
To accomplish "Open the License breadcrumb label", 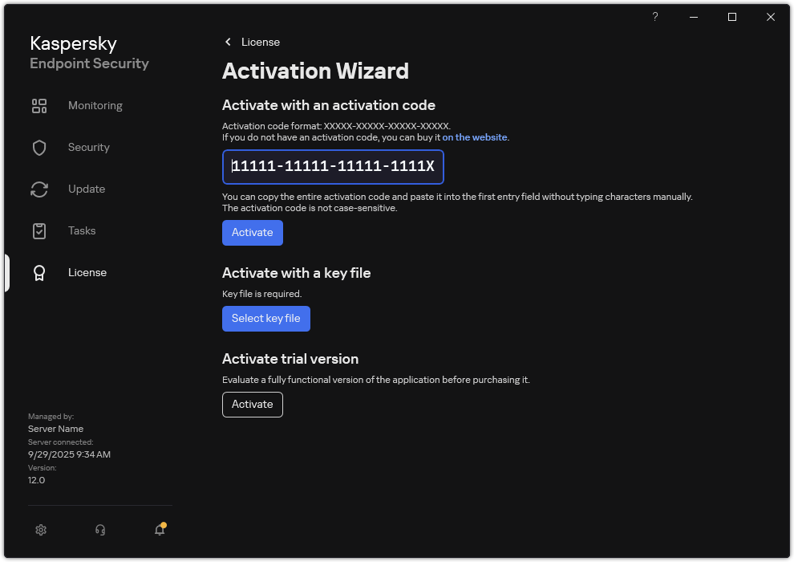I will click(261, 41).
